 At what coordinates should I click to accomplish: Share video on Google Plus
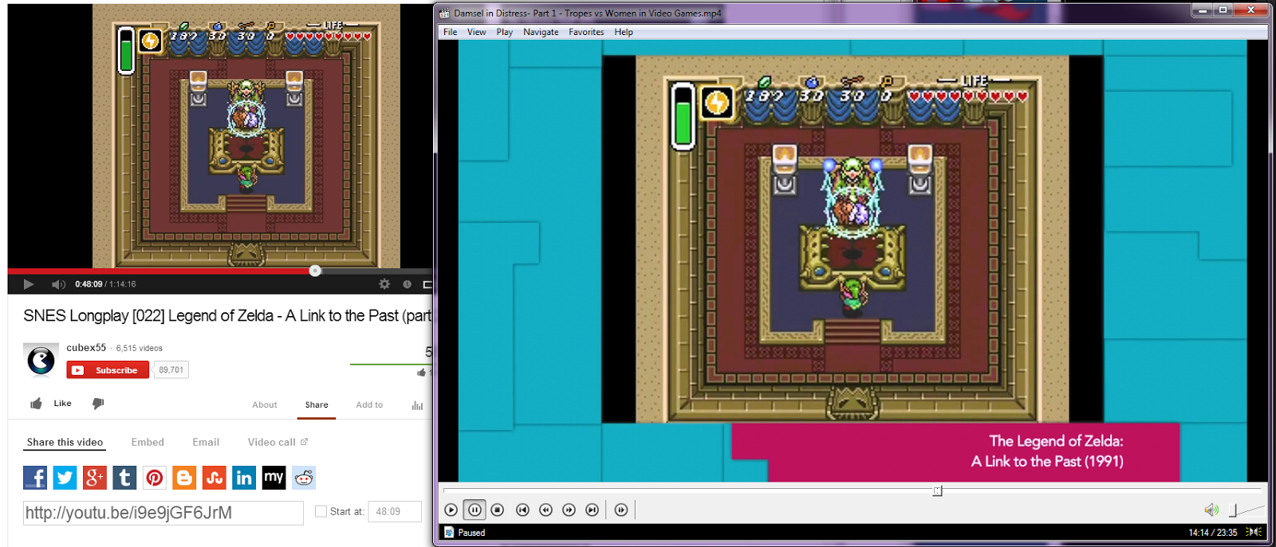[x=94, y=478]
